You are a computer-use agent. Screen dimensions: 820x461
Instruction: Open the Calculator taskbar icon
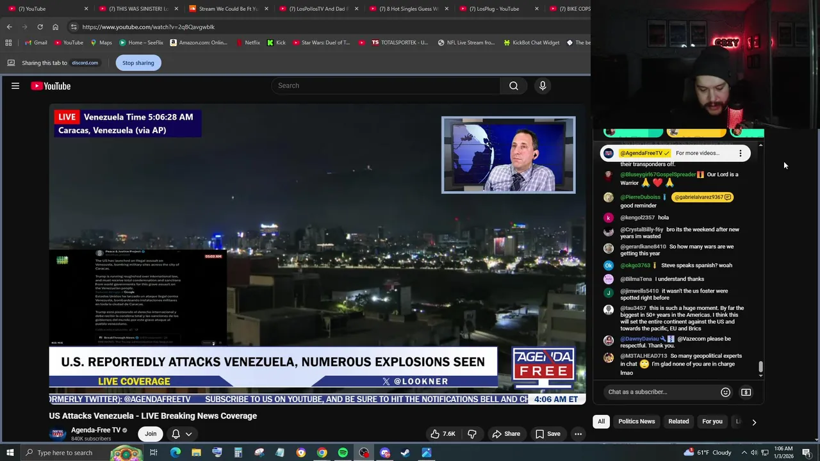(x=238, y=453)
